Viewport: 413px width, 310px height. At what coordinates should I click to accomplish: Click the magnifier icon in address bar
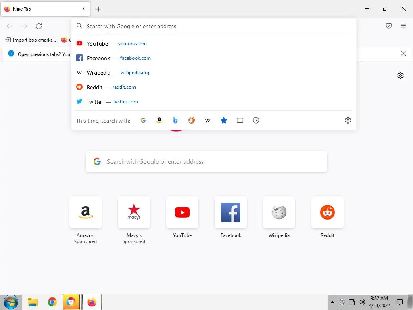79,26
